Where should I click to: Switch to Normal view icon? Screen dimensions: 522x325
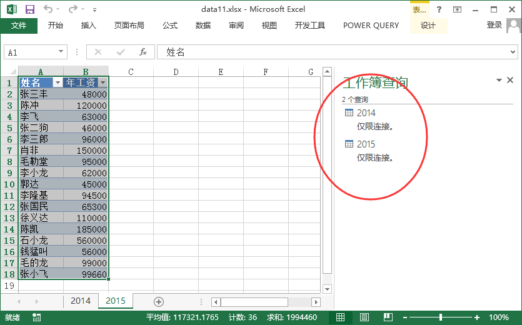point(340,317)
